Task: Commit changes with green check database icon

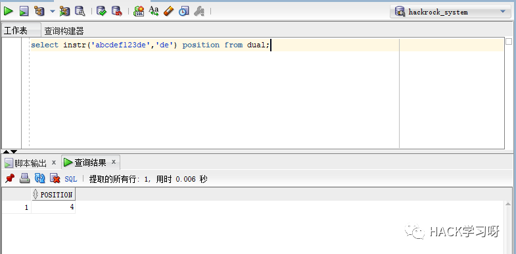Action: coord(101,11)
